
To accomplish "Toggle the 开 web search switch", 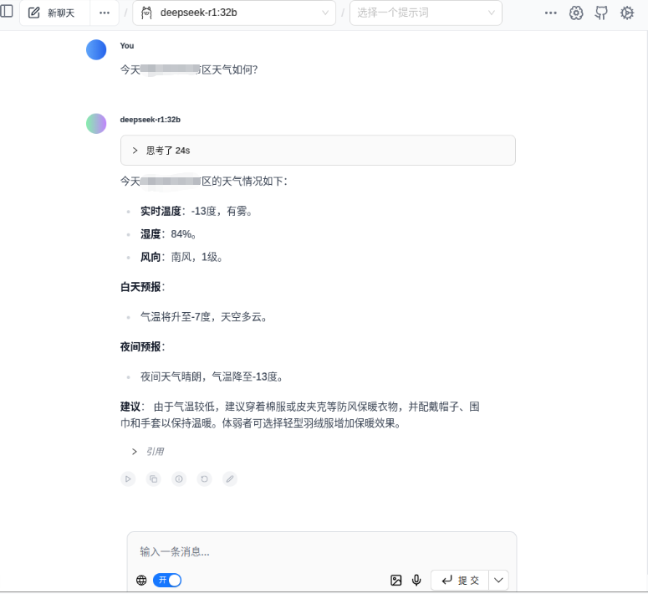I will pyautogui.click(x=167, y=581).
